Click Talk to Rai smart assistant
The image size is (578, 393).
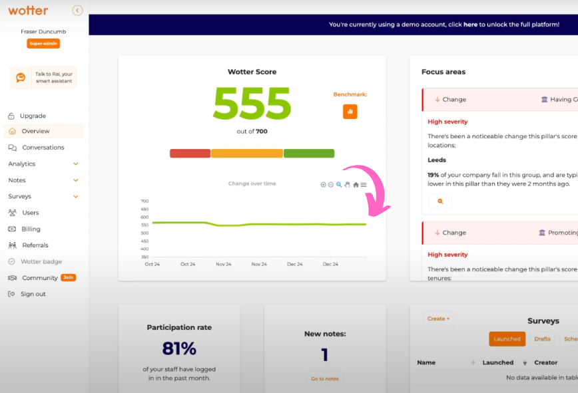(43, 77)
